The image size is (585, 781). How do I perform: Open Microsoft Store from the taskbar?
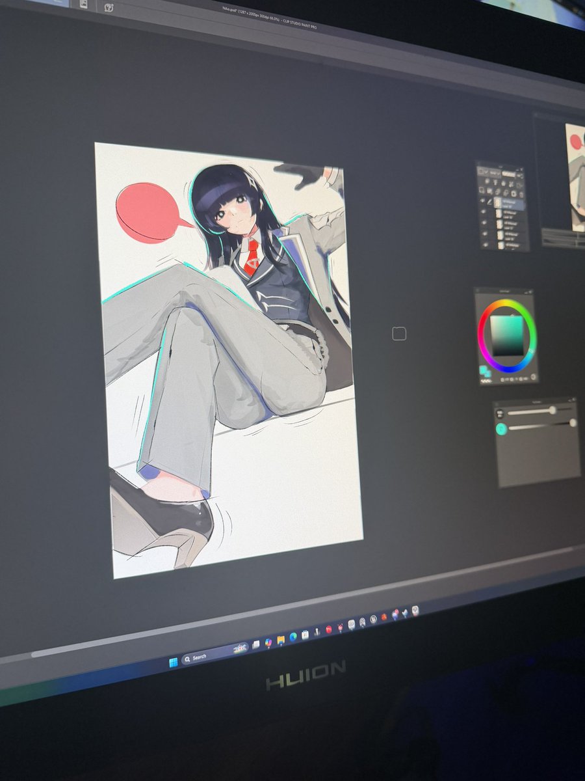point(305,635)
